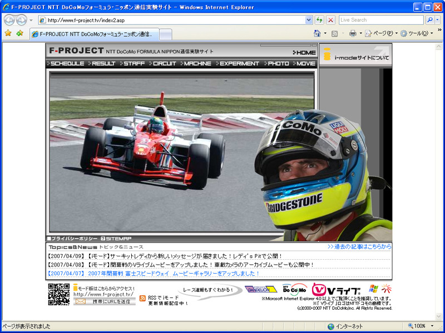Open the ツール(O) toolbar menu
The width and height of the screenshot is (445, 333).
coord(416,33)
